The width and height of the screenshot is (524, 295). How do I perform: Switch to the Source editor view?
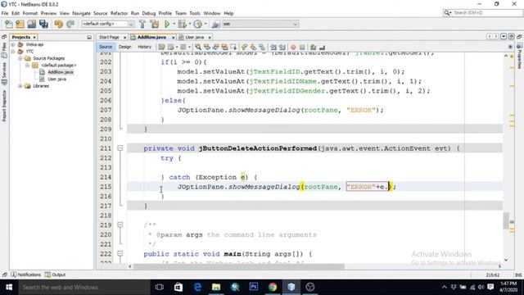[106, 47]
